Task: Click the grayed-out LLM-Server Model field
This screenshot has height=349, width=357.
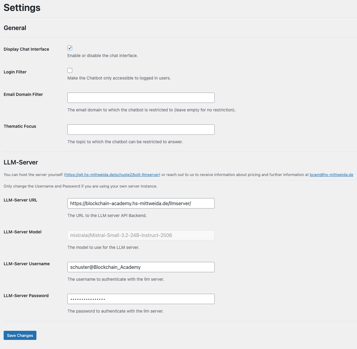Action: 141,235
